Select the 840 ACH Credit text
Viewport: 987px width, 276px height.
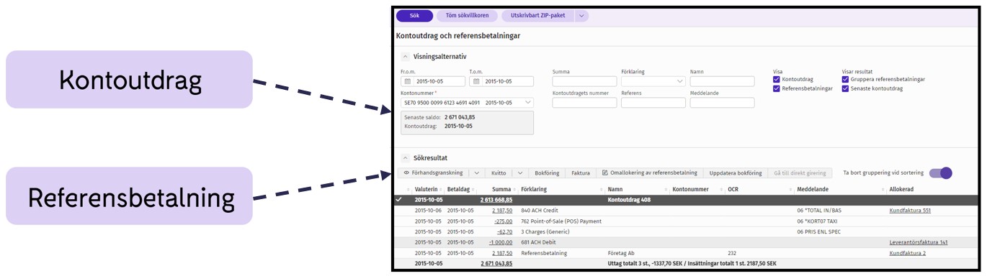click(540, 211)
